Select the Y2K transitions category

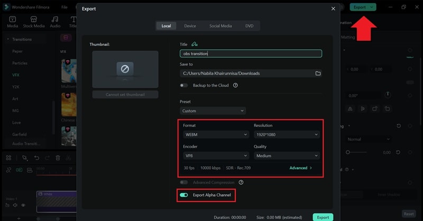coord(16,87)
